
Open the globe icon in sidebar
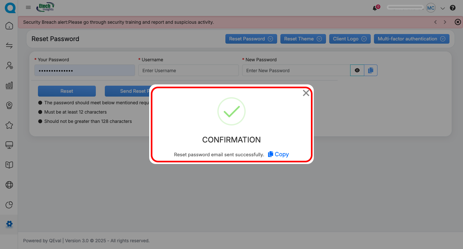click(x=9, y=185)
